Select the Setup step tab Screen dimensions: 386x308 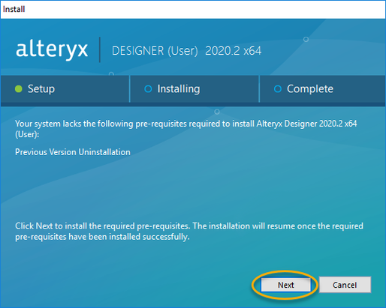tap(65, 89)
